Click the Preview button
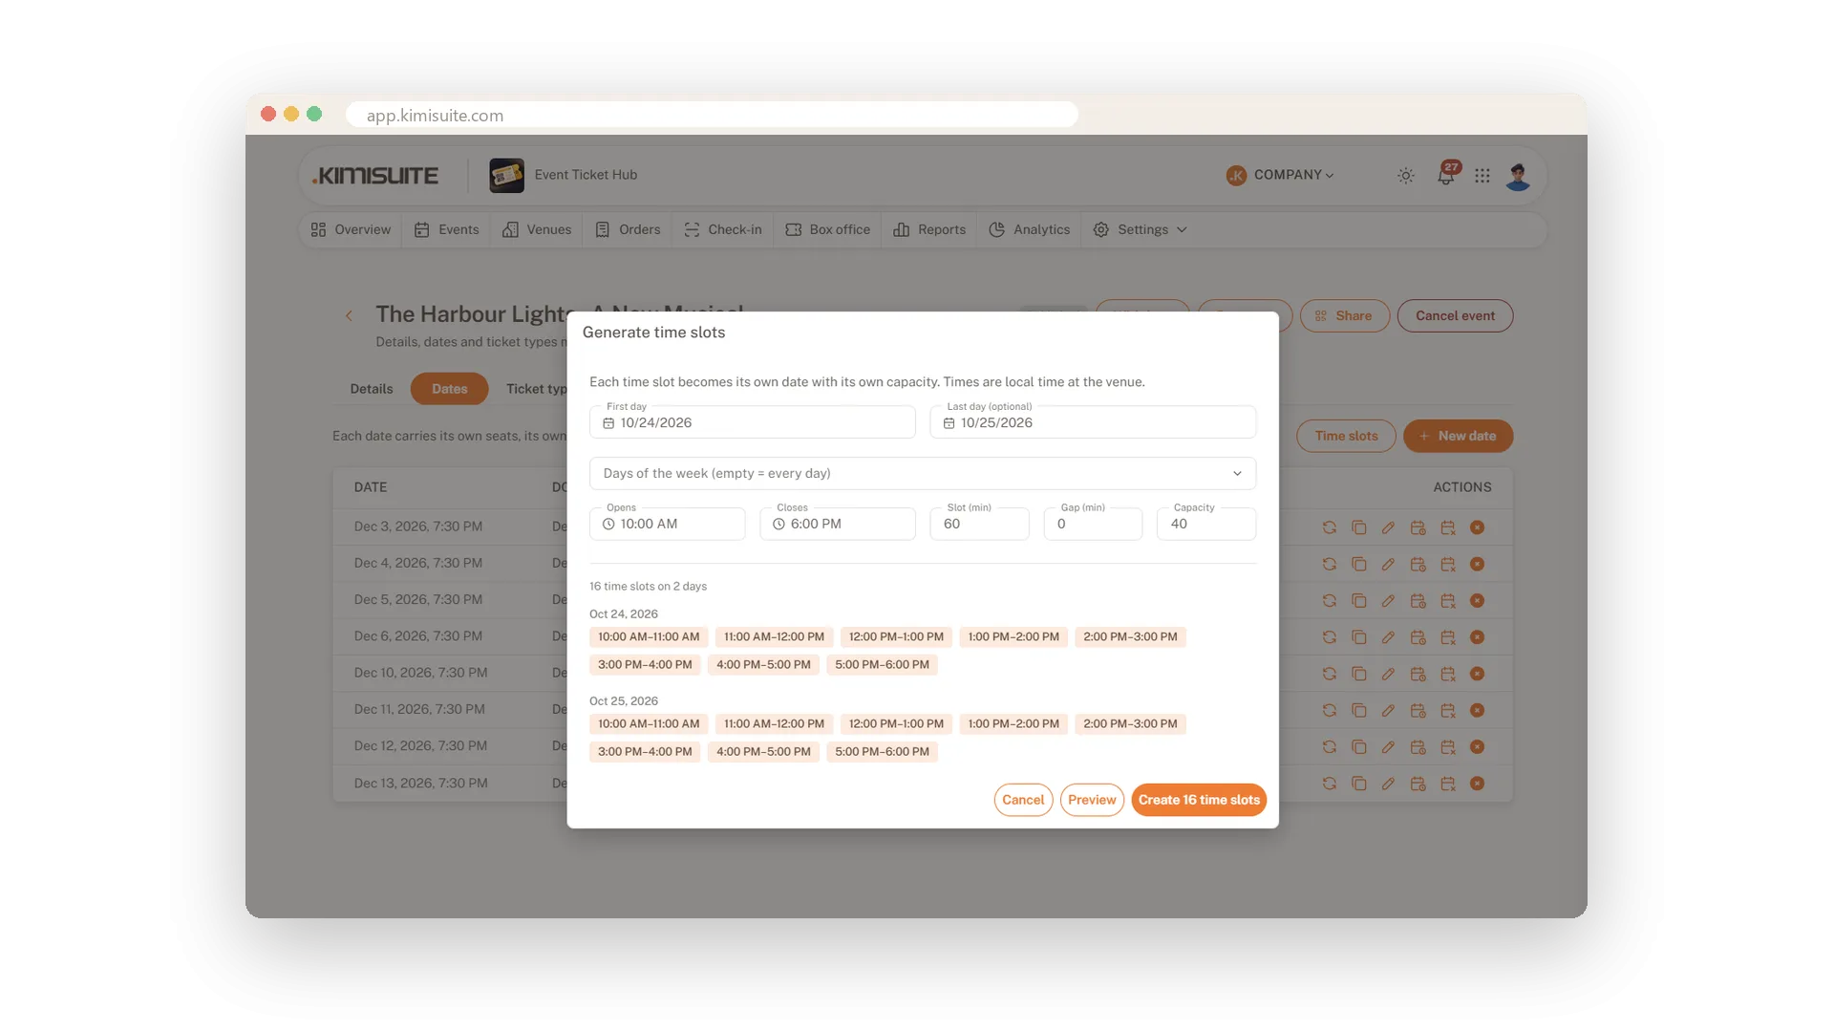The width and height of the screenshot is (1834, 1032). [1092, 801]
